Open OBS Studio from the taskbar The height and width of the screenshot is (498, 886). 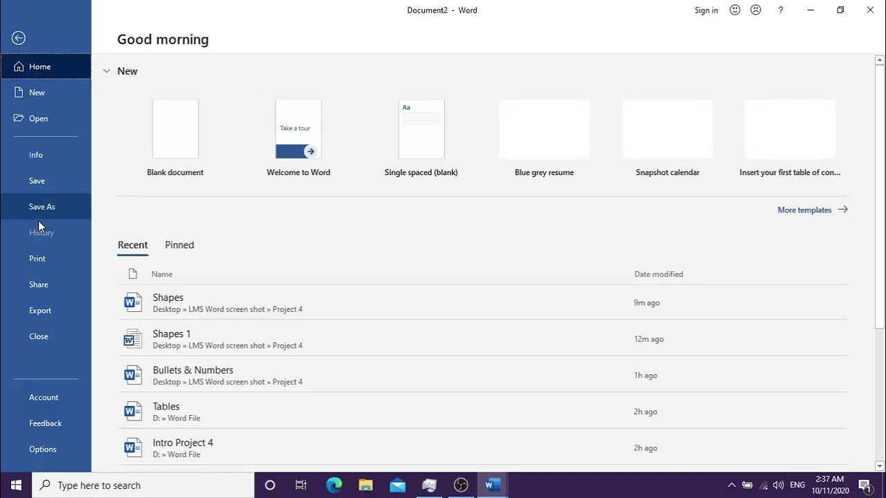(x=461, y=486)
